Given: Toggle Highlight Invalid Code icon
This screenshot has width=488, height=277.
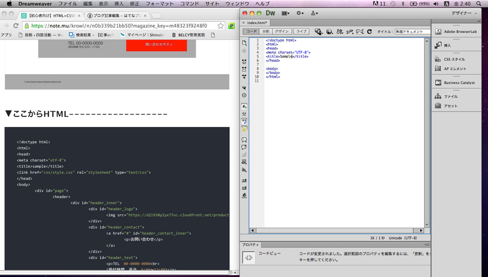Looking at the screenshot, I should (244, 114).
